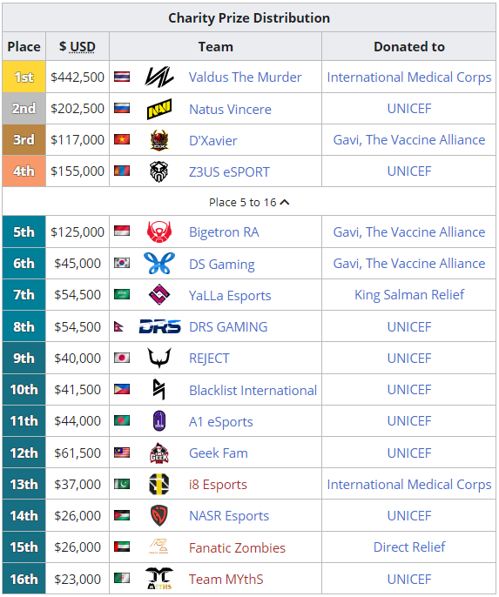Click the Blacklist International logo icon
Viewport: 499px width, 597px height.
coord(159,390)
